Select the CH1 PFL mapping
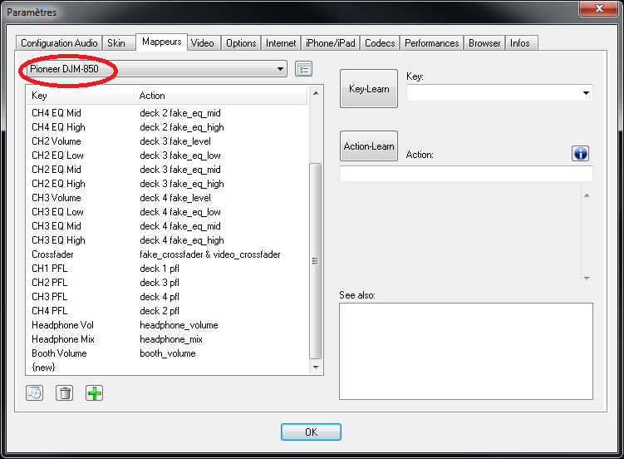The height and width of the screenshot is (459, 624). pos(168,269)
